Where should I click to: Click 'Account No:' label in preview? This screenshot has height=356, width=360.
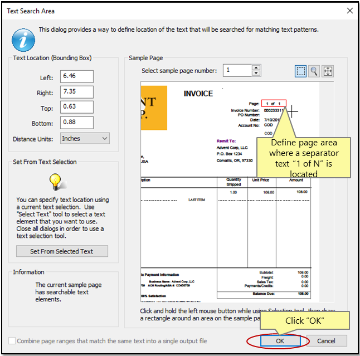[249, 125]
